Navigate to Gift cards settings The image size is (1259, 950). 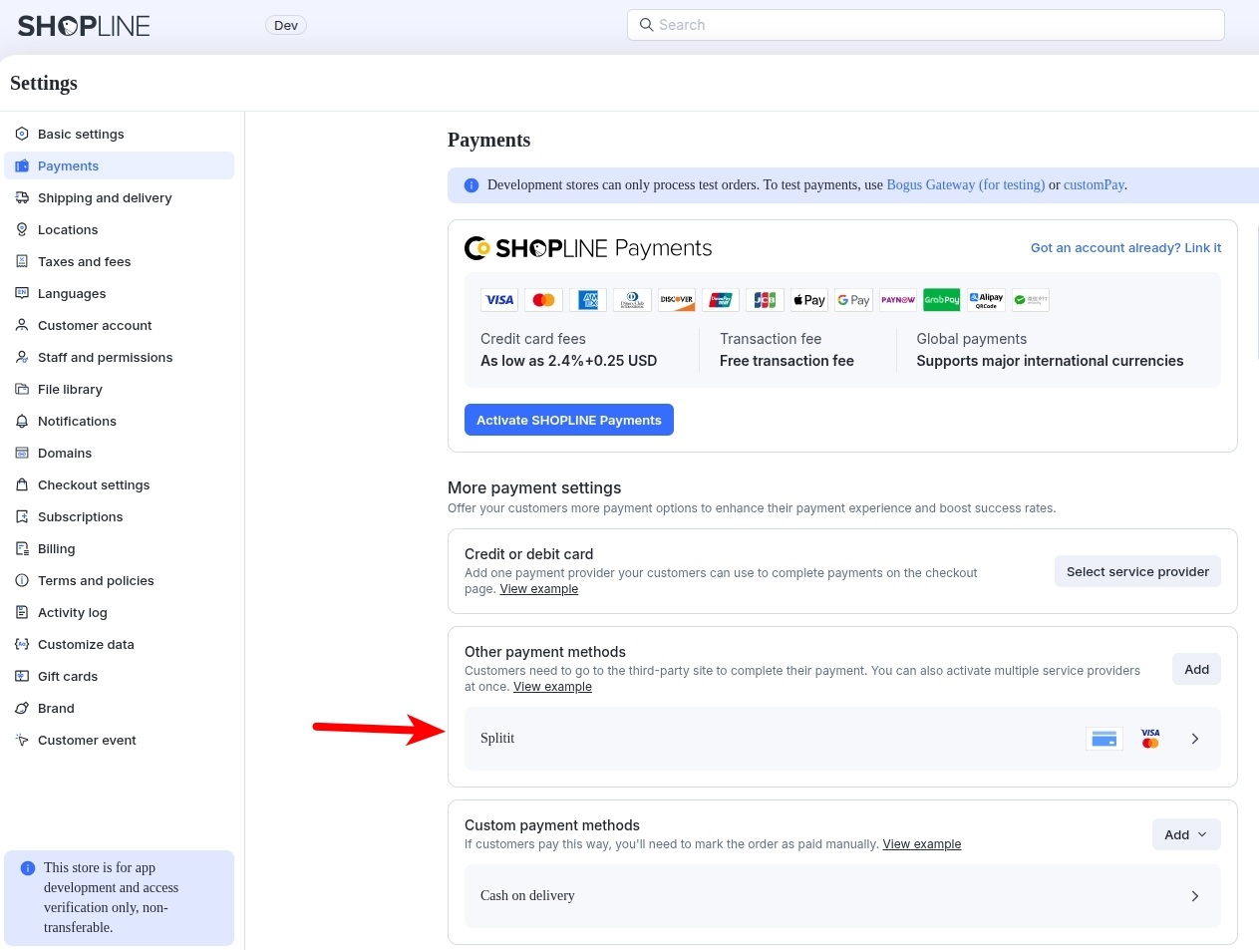click(120, 676)
